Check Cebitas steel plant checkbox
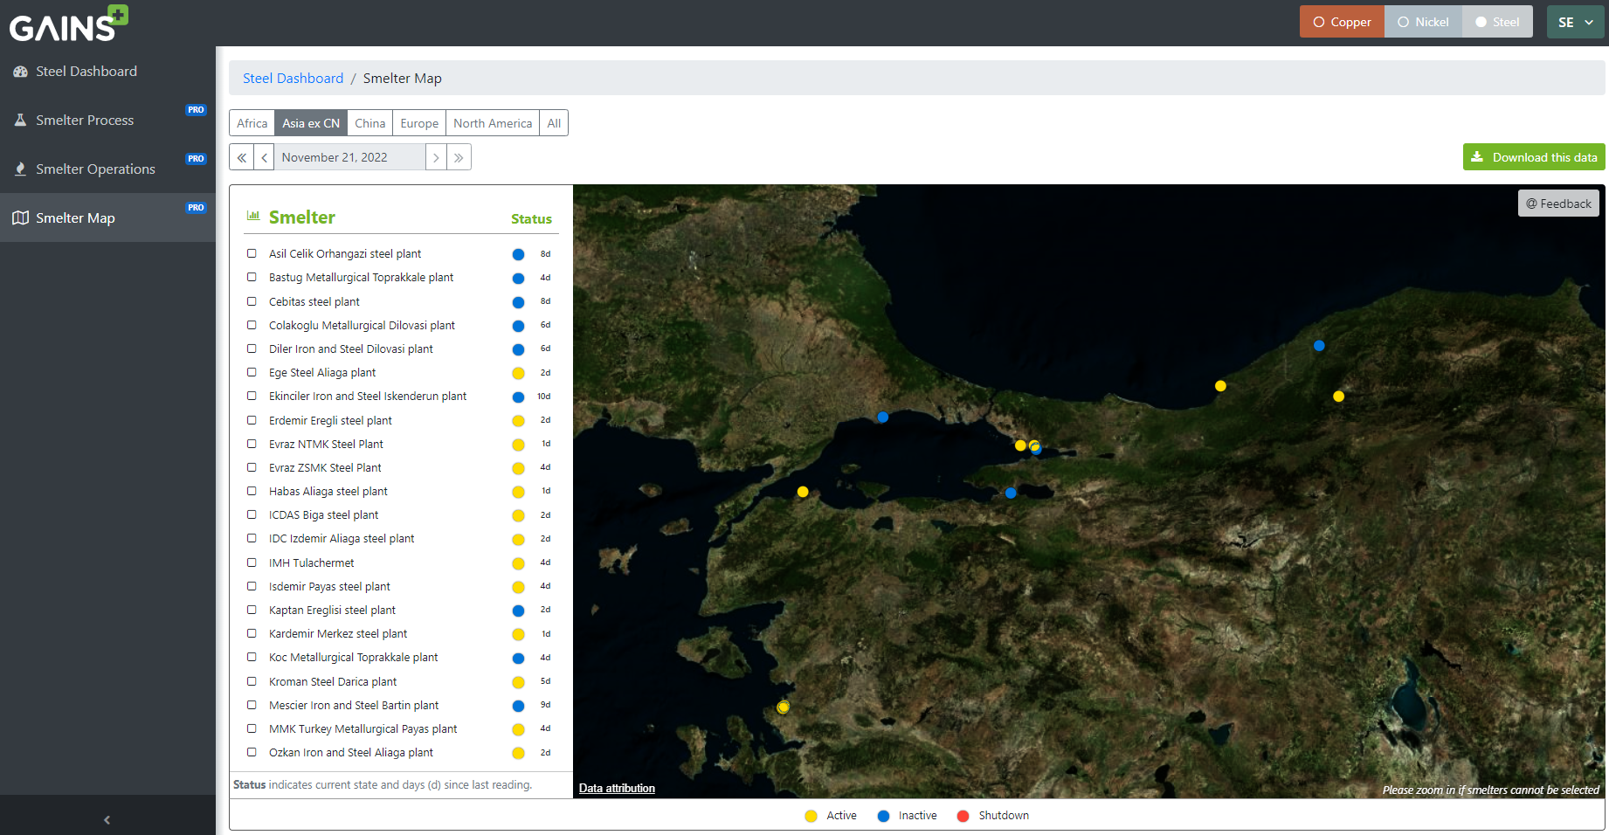 (x=252, y=301)
